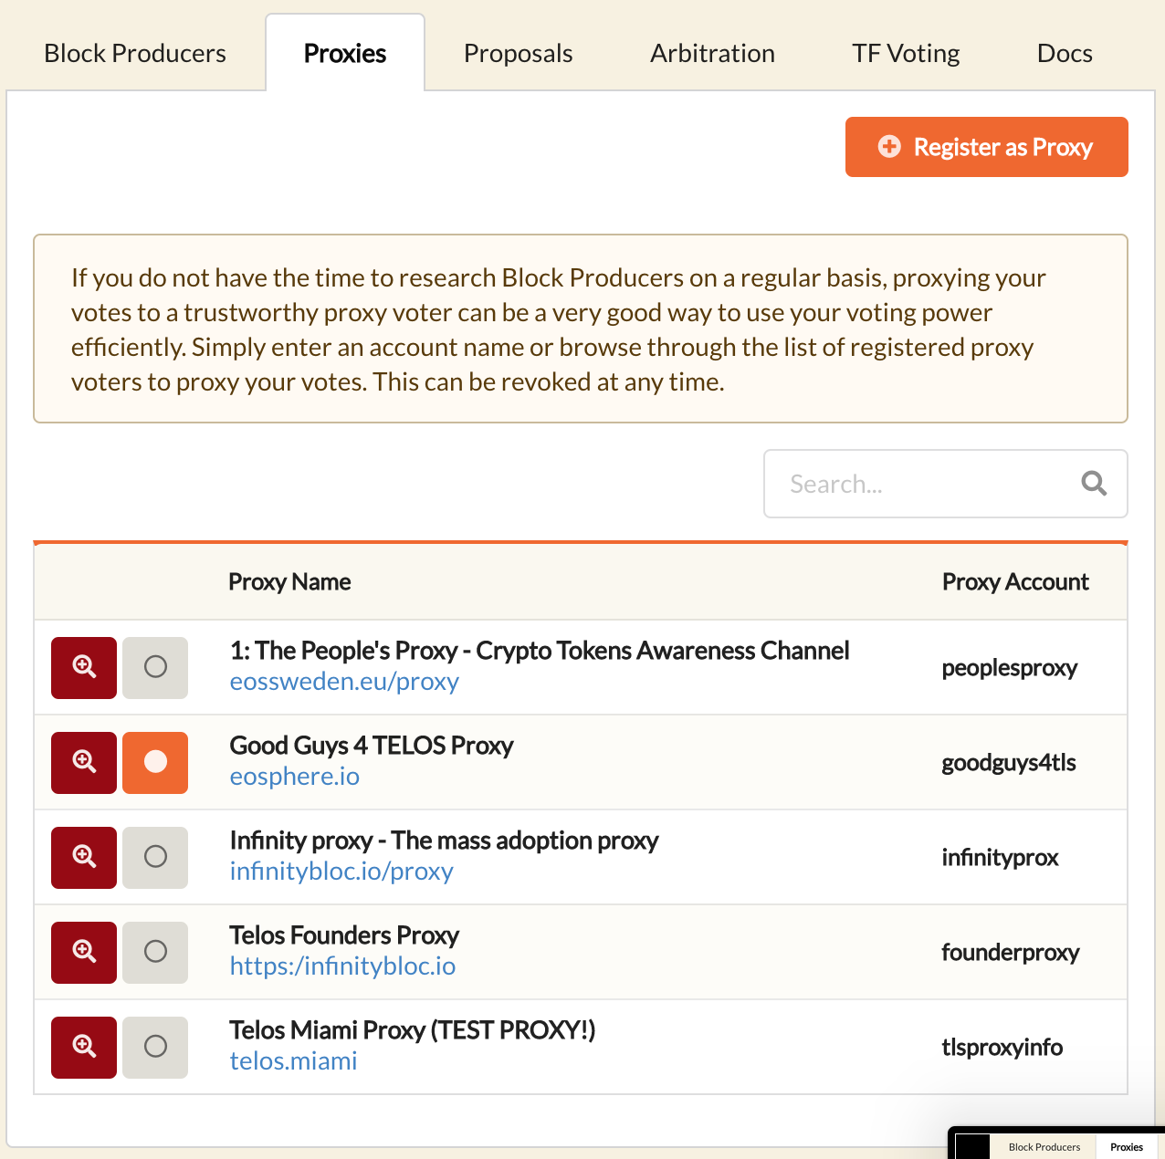Viewport: 1165px width, 1159px height.
Task: Open eossweden.eu/proxy link
Action: [344, 683]
